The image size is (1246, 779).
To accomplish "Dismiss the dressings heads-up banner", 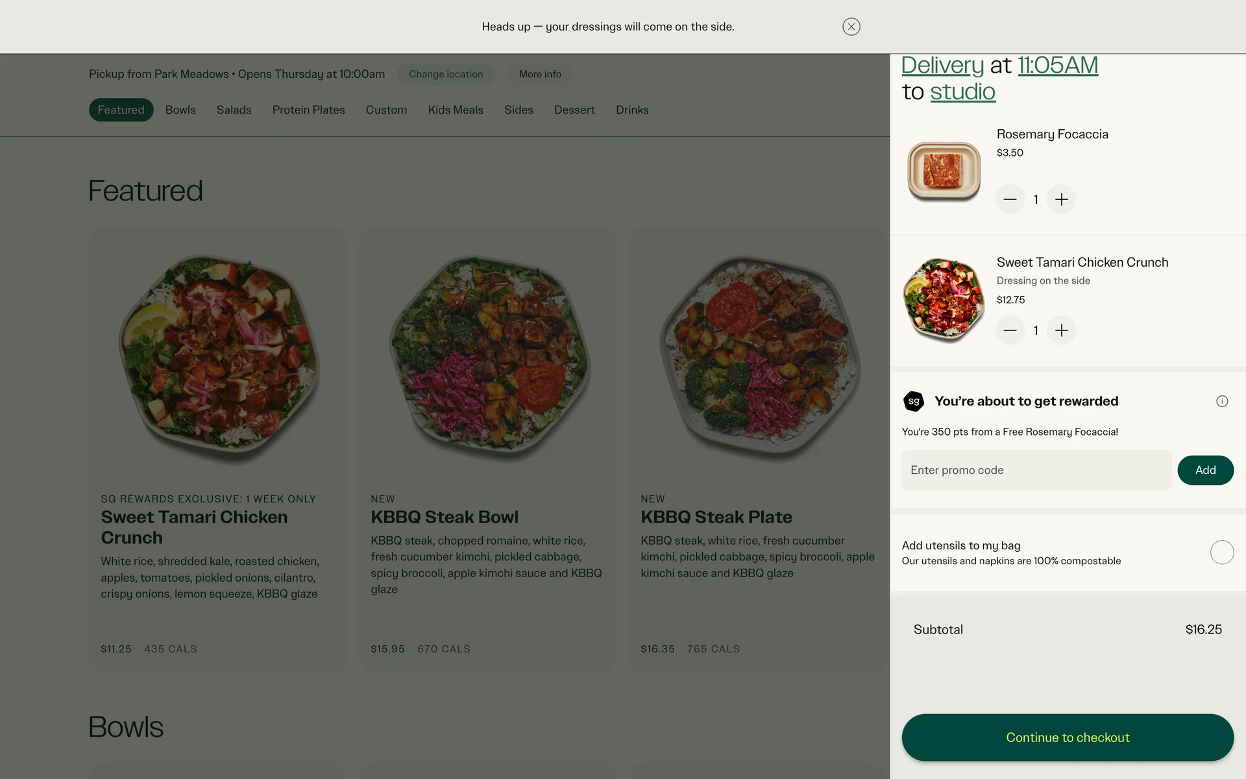I will (851, 27).
